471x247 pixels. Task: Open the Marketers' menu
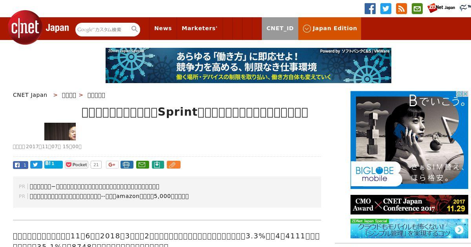(199, 29)
